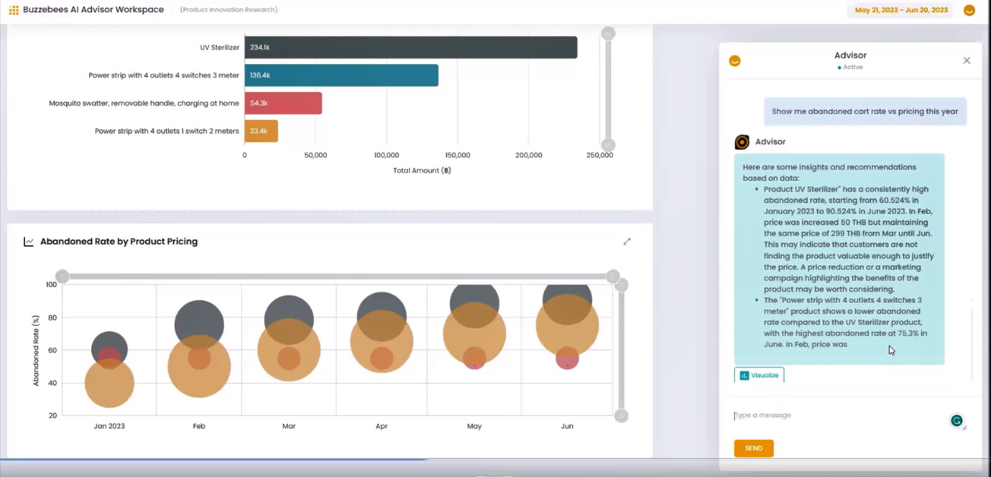The image size is (991, 477).
Task: Click the user avatar icon in top bar
Action: point(969,10)
